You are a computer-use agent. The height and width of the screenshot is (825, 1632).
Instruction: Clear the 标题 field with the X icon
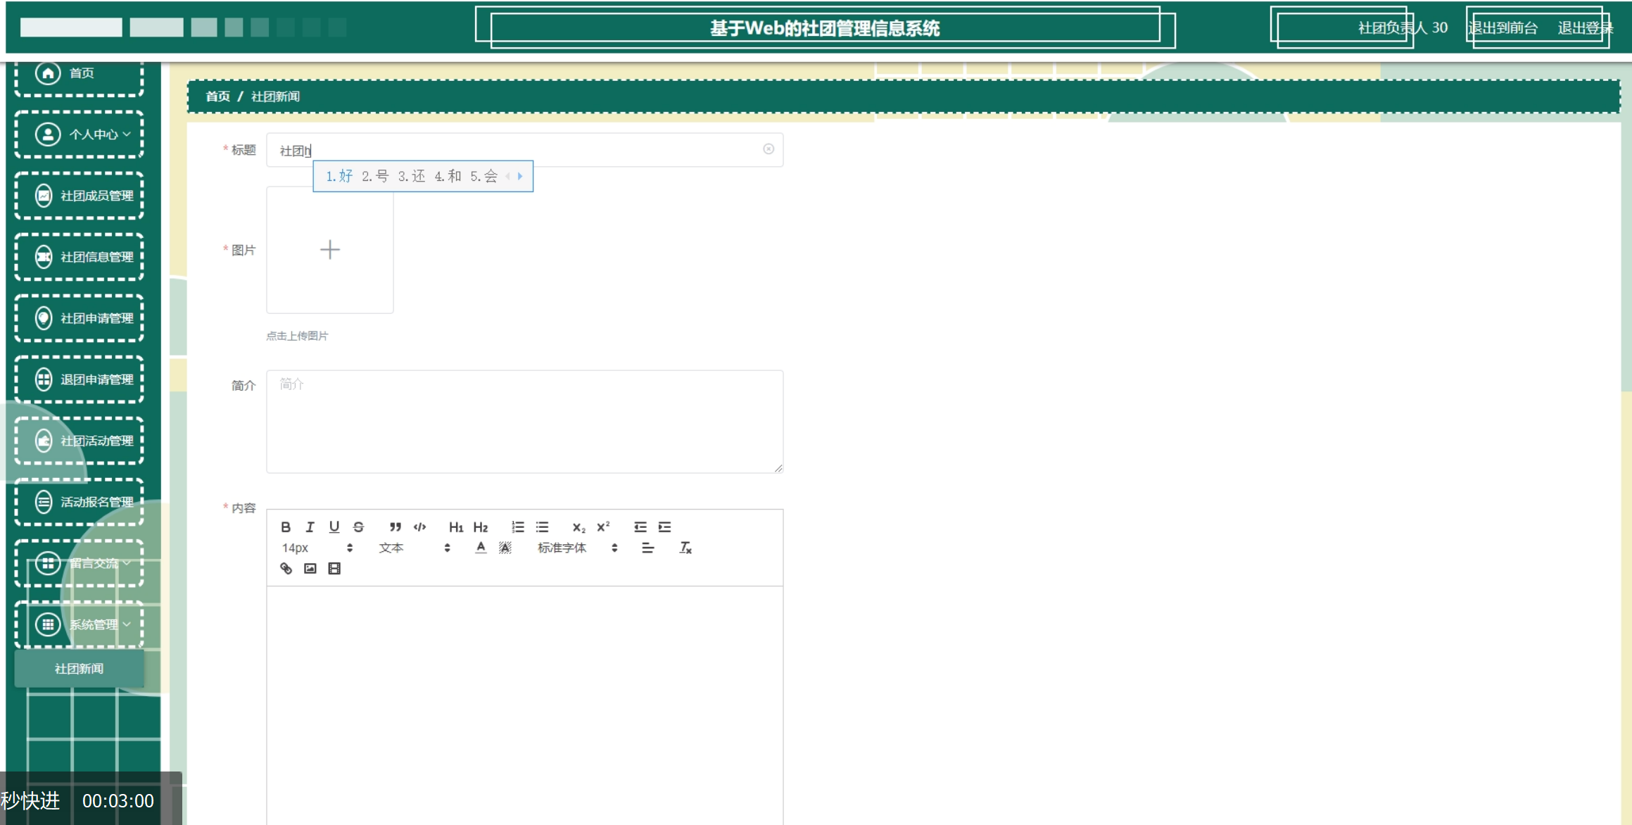tap(768, 149)
